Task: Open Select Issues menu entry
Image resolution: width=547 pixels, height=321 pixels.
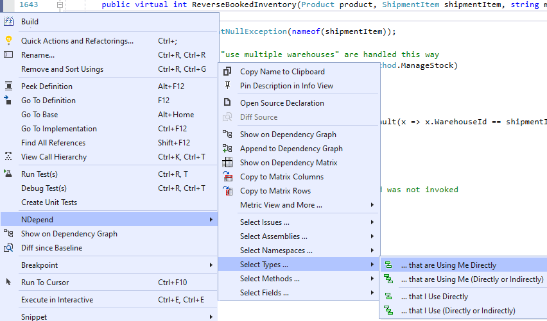Action: (x=299, y=222)
